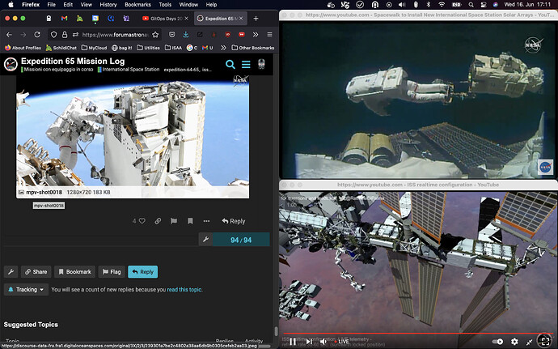Reply to the post via the gray Reply

[x=234, y=221]
